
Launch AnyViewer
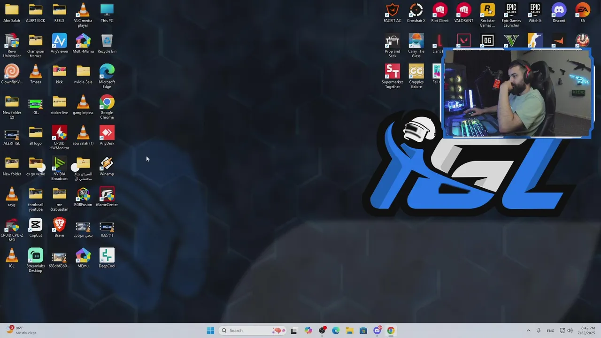click(x=59, y=44)
